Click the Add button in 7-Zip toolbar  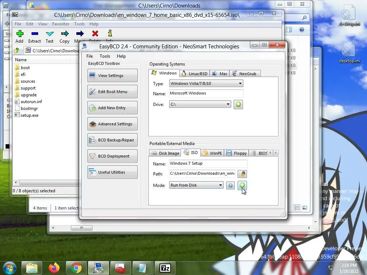pos(19,37)
